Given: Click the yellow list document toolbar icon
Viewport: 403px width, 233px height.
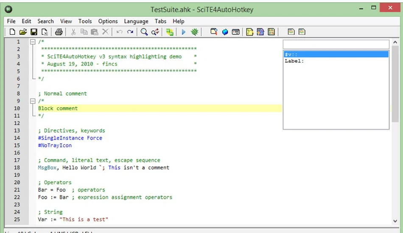Looking at the screenshot, I should coord(271,32).
